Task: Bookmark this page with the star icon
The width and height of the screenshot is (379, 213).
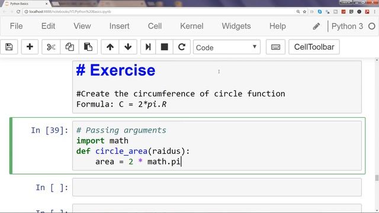Action: [x=305, y=12]
